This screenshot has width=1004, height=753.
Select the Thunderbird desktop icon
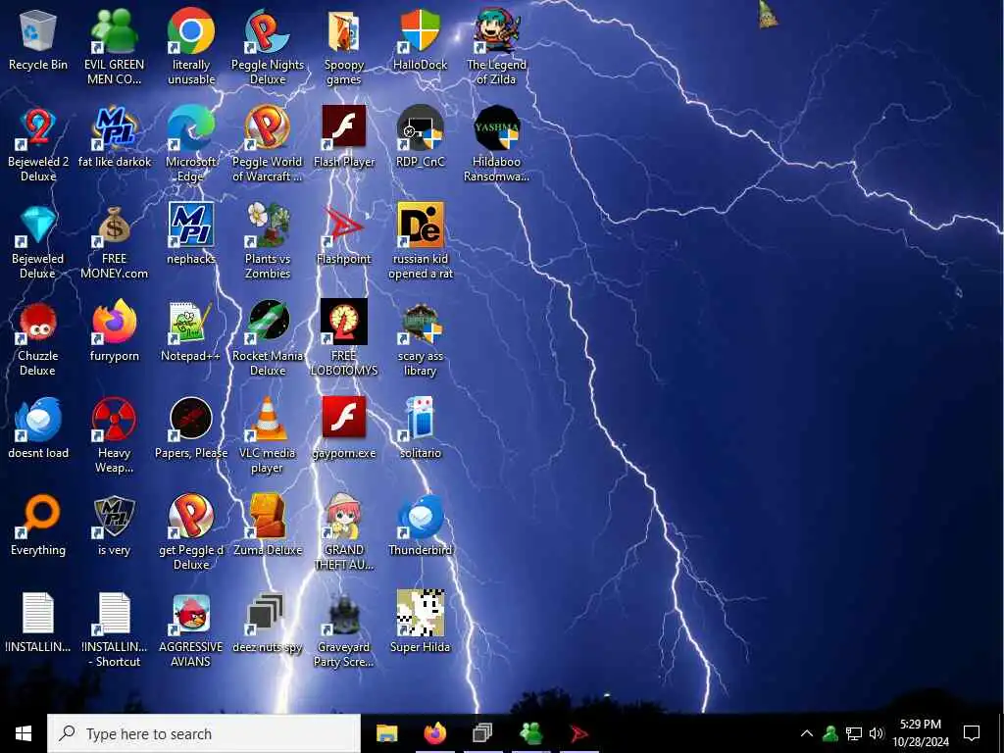click(x=420, y=516)
